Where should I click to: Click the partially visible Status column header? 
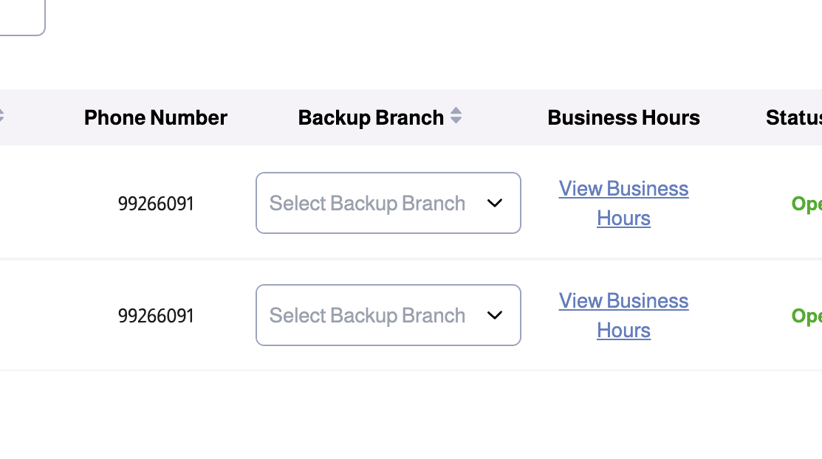pyautogui.click(x=793, y=117)
